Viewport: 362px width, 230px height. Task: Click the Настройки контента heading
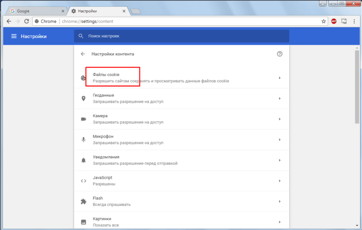pos(113,54)
